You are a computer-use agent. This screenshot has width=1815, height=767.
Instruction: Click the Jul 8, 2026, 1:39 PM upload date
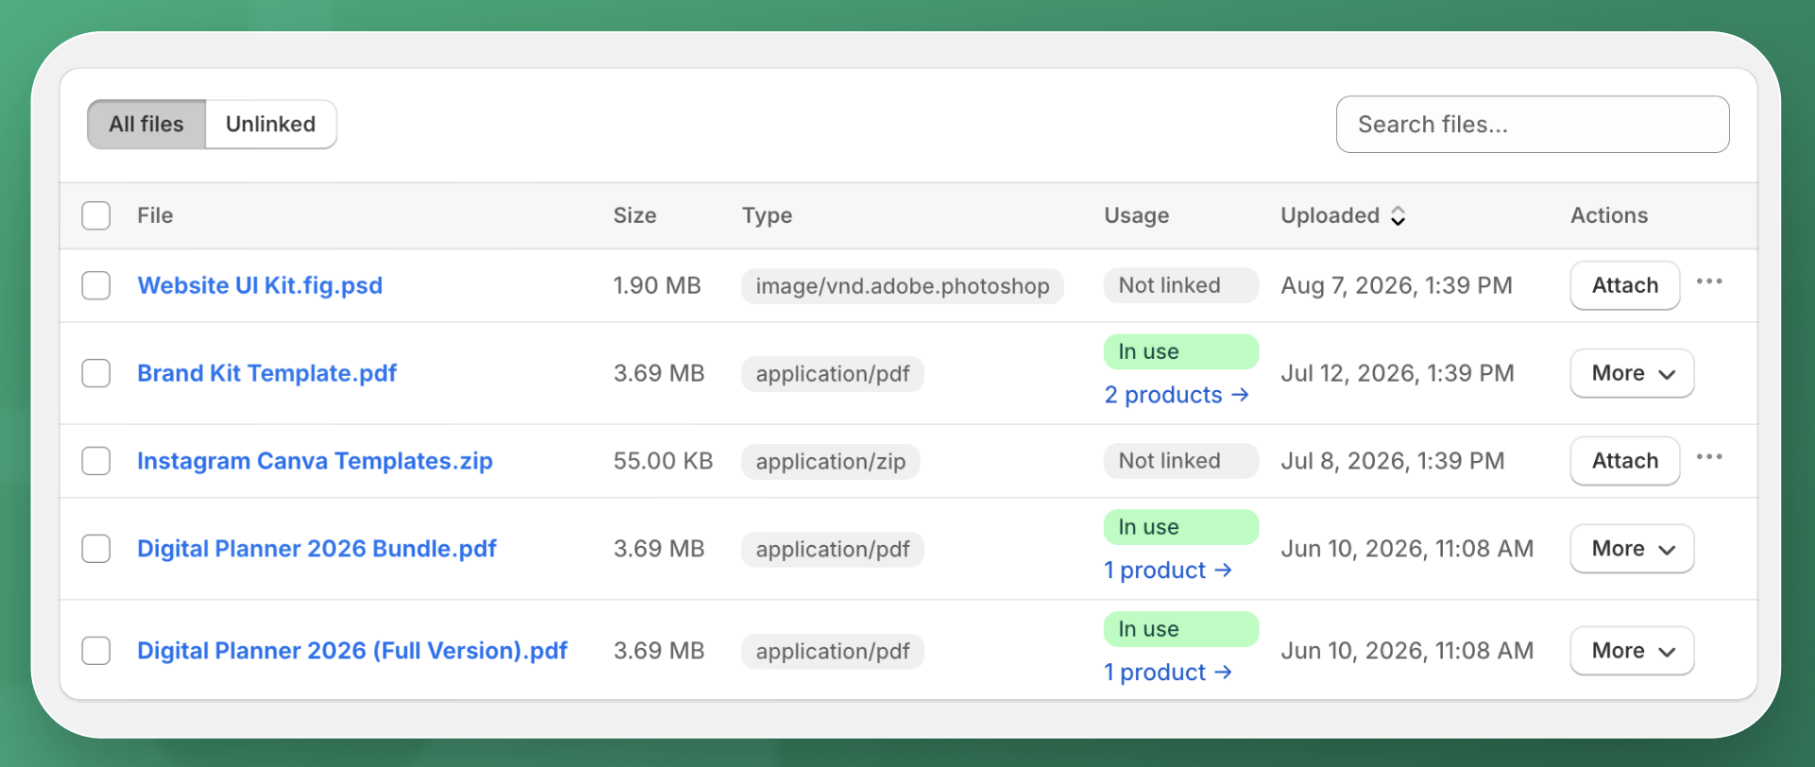click(1393, 461)
